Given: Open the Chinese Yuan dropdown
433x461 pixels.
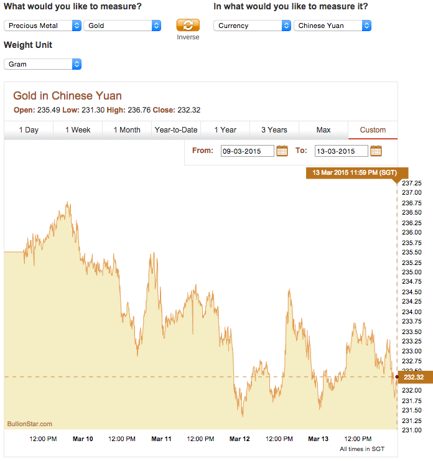Looking at the screenshot, I should [x=332, y=26].
